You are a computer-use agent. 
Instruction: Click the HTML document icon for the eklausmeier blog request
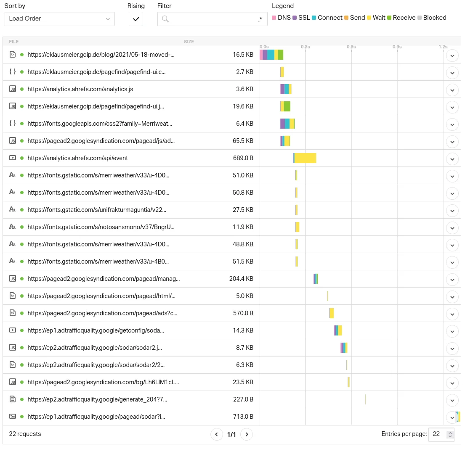(13, 55)
